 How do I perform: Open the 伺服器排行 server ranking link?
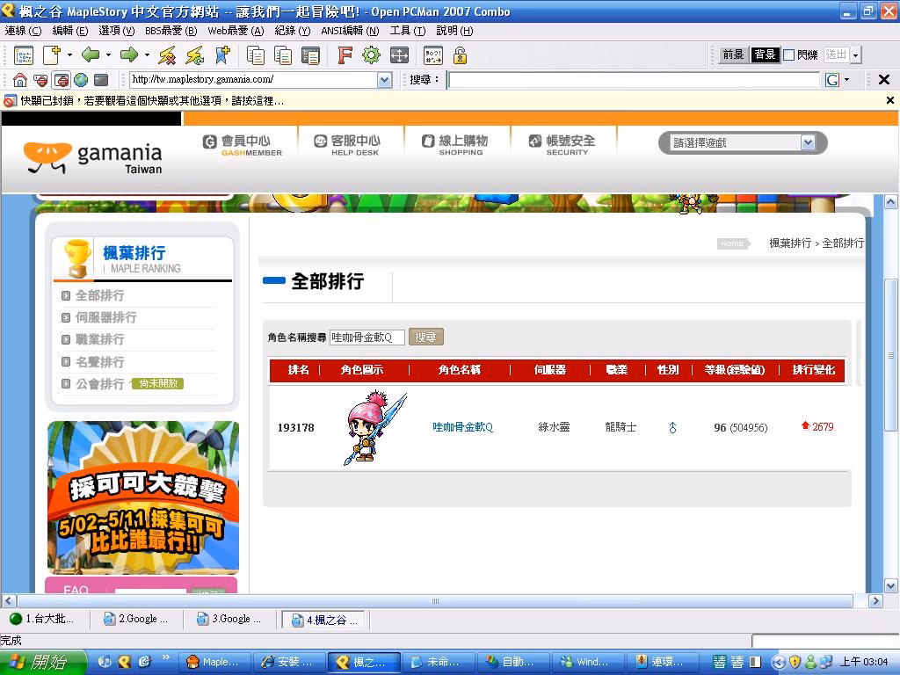(105, 317)
